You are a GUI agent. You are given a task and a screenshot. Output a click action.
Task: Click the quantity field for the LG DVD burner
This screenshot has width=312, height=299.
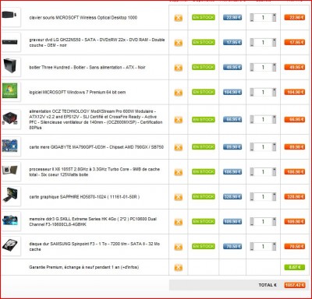(x=263, y=42)
